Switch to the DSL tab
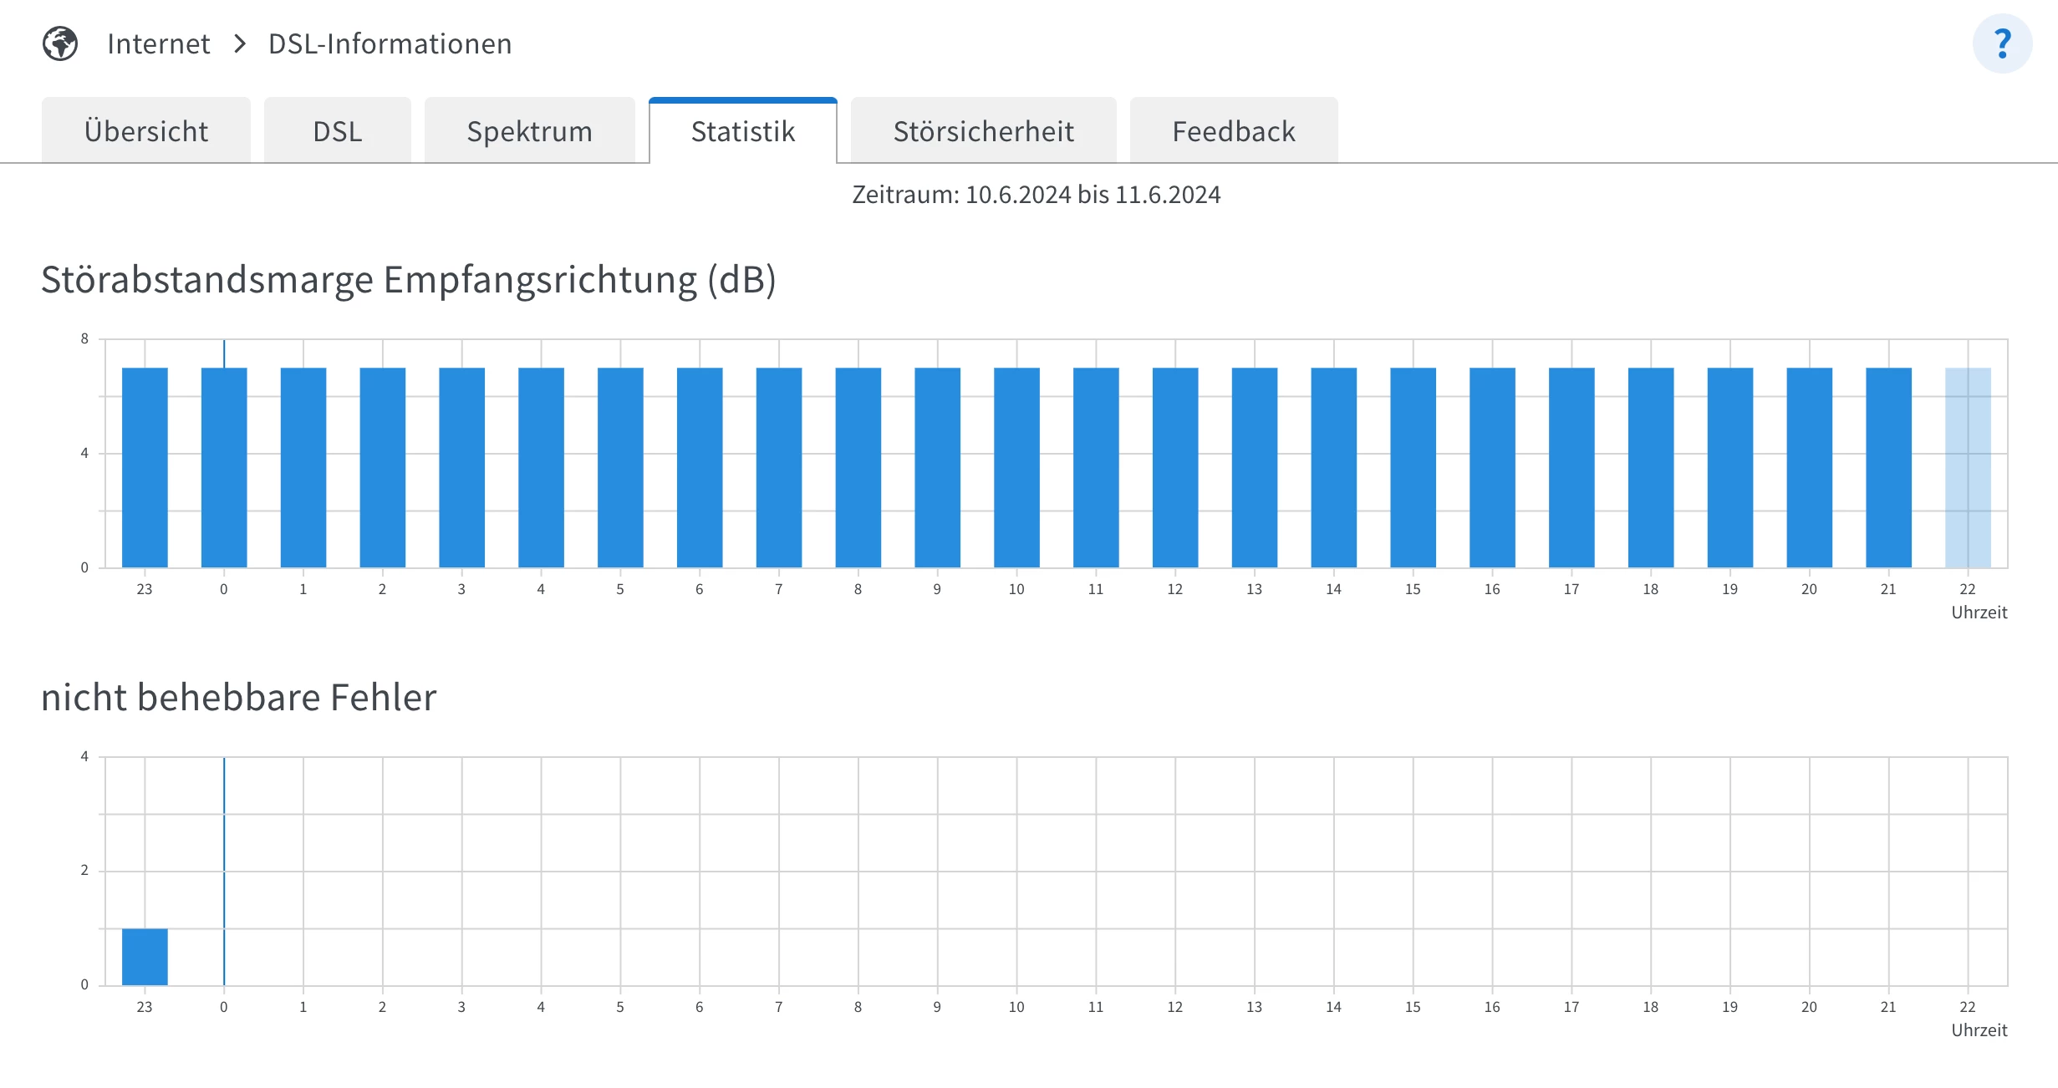 338,131
